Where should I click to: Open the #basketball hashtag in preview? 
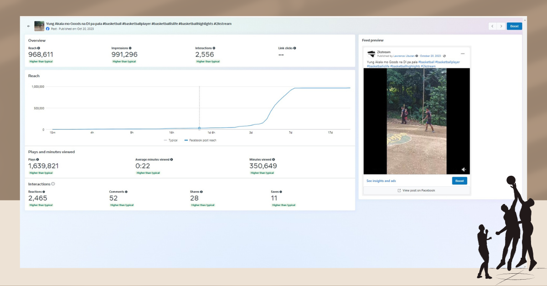426,62
